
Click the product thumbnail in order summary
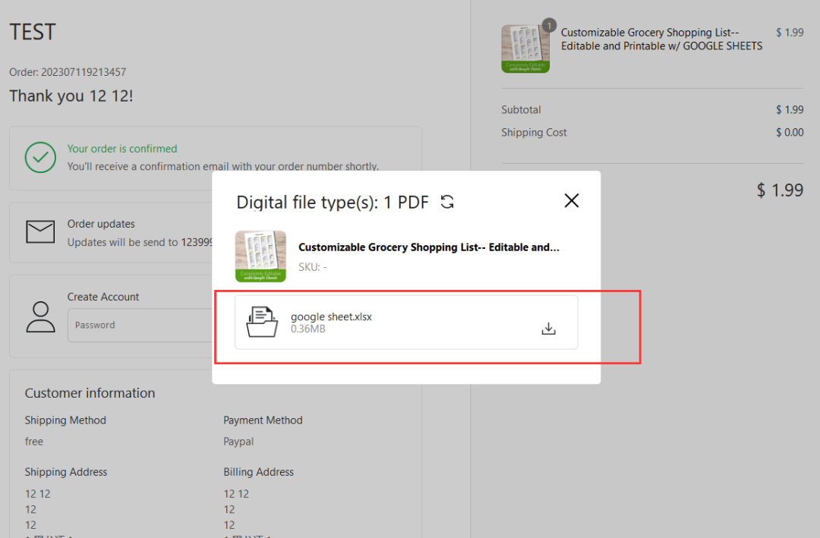[525, 49]
